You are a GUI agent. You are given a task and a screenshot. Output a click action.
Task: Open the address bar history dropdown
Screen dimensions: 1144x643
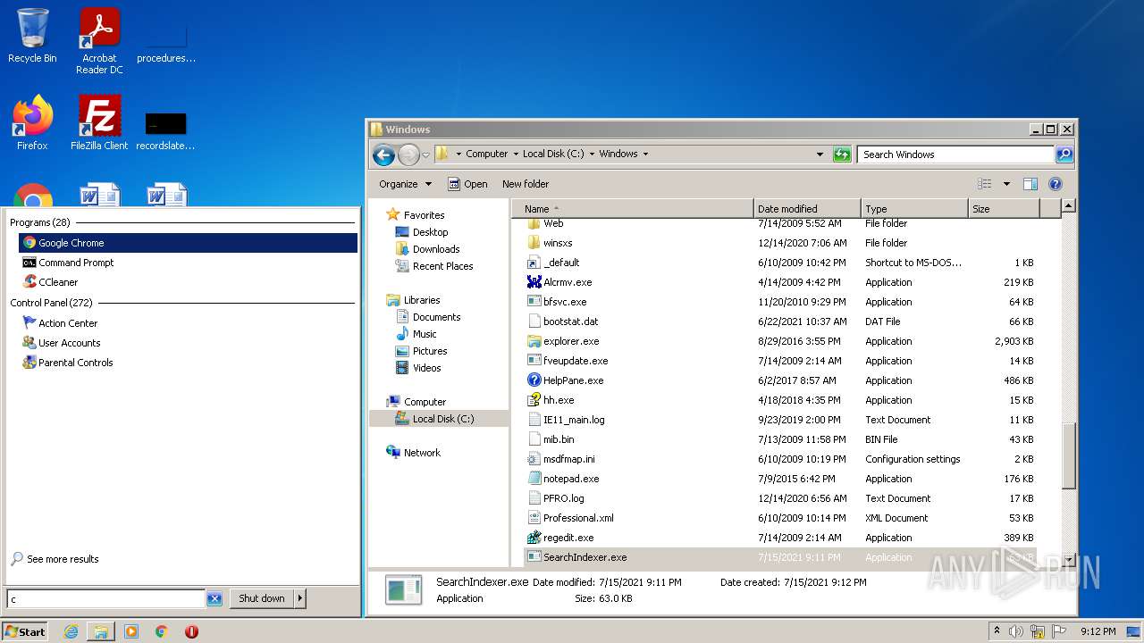tap(820, 154)
